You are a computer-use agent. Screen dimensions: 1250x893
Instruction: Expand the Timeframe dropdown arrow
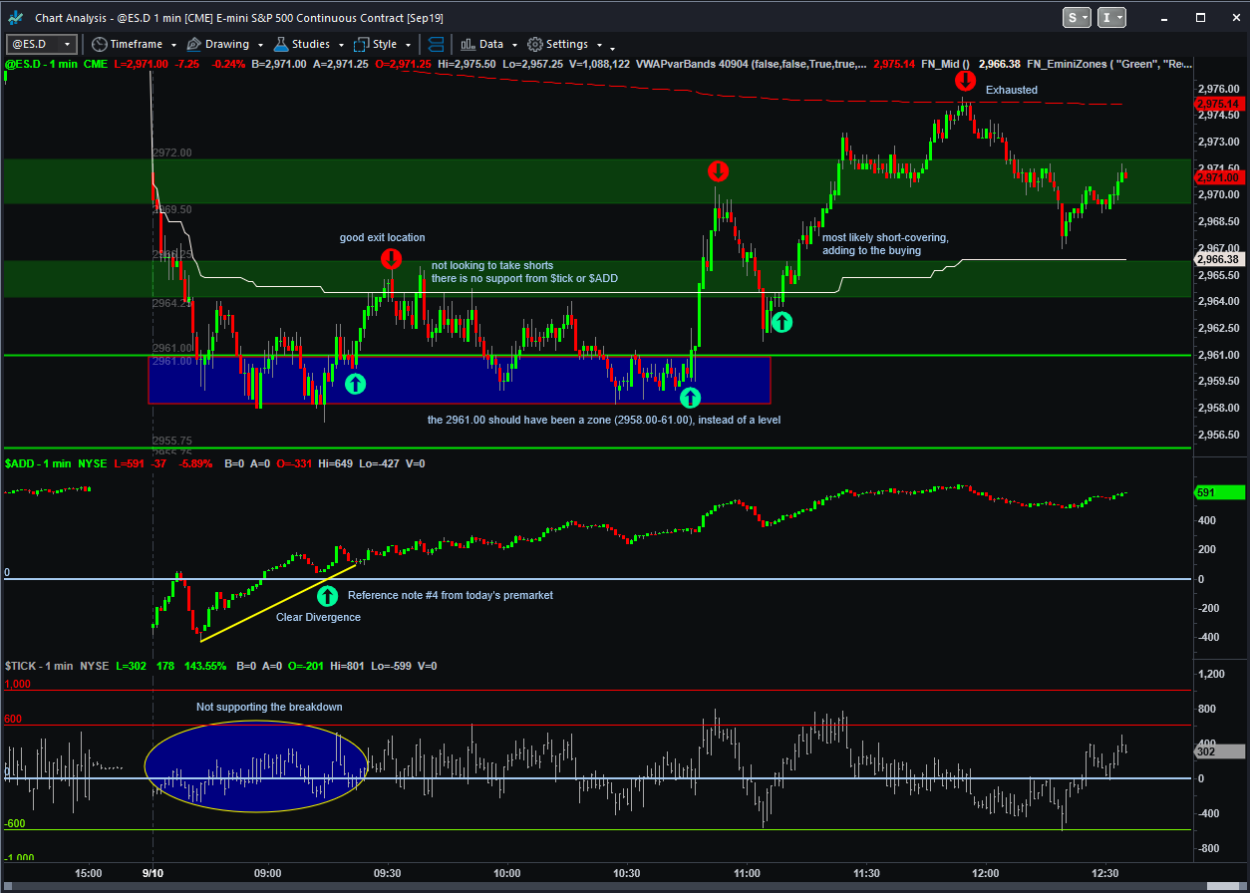(x=173, y=45)
